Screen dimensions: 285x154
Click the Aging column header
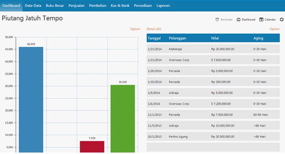pos(258,38)
